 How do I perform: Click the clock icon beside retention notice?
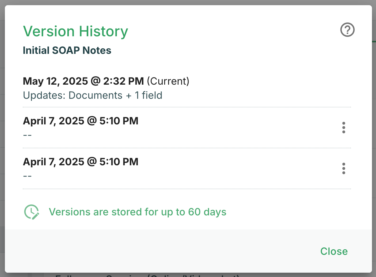click(x=31, y=212)
